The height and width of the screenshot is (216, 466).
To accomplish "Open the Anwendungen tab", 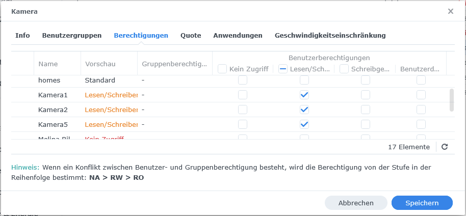I will (x=238, y=36).
